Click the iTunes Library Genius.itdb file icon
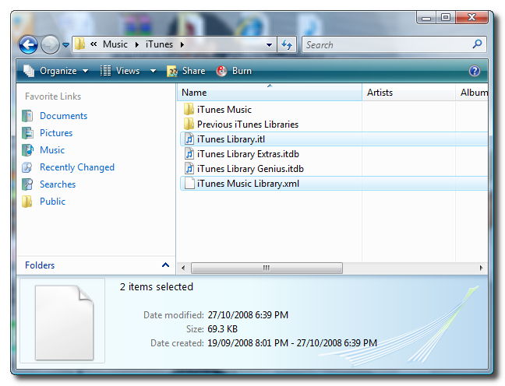 188,169
